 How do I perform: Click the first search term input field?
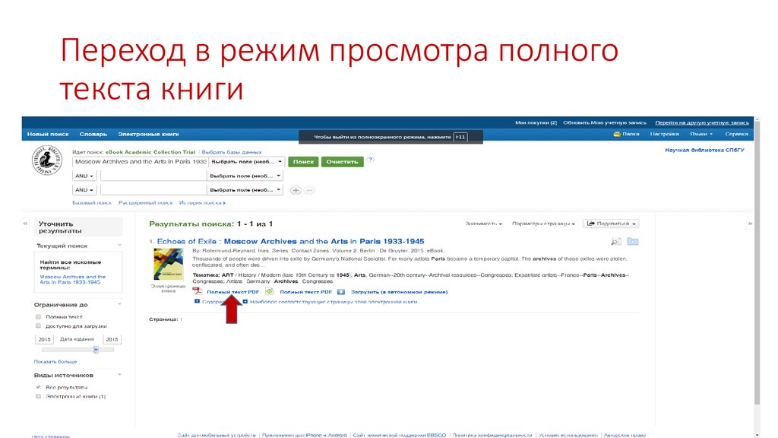[x=141, y=162]
